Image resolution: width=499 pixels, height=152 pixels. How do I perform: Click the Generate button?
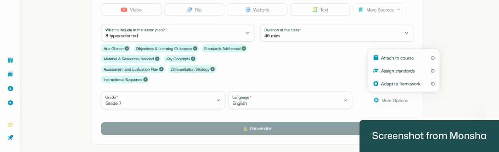(x=257, y=129)
